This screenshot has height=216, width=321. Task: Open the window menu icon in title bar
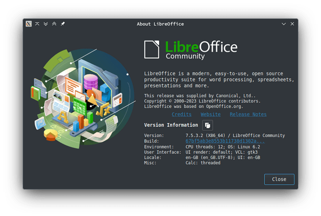coord(29,24)
